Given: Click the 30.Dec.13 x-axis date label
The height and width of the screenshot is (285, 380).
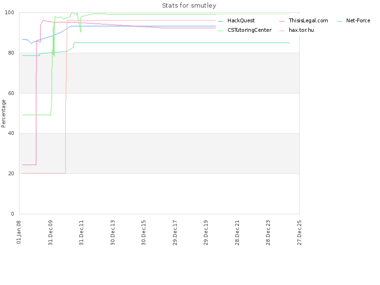Looking at the screenshot, I should point(113,232).
